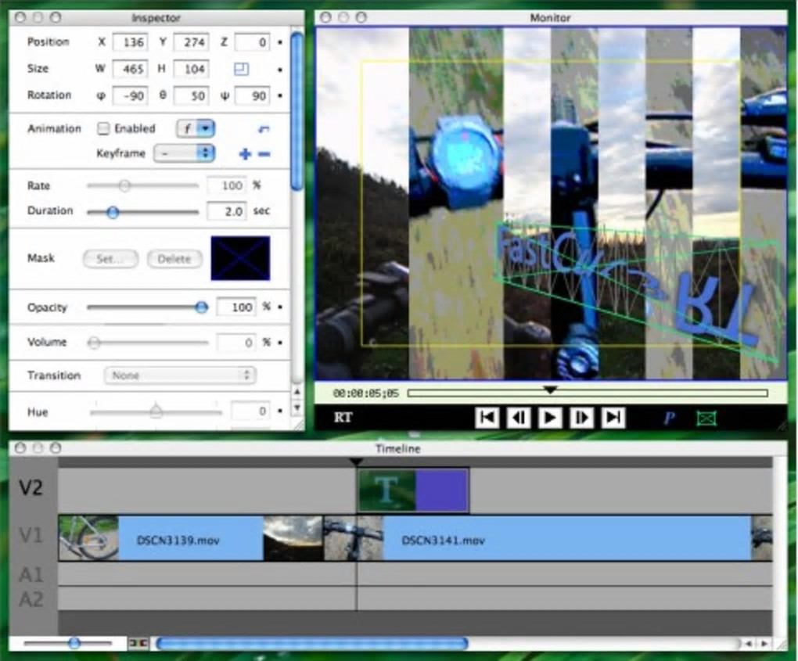Click the Inspector scroll up arrow

click(x=297, y=392)
